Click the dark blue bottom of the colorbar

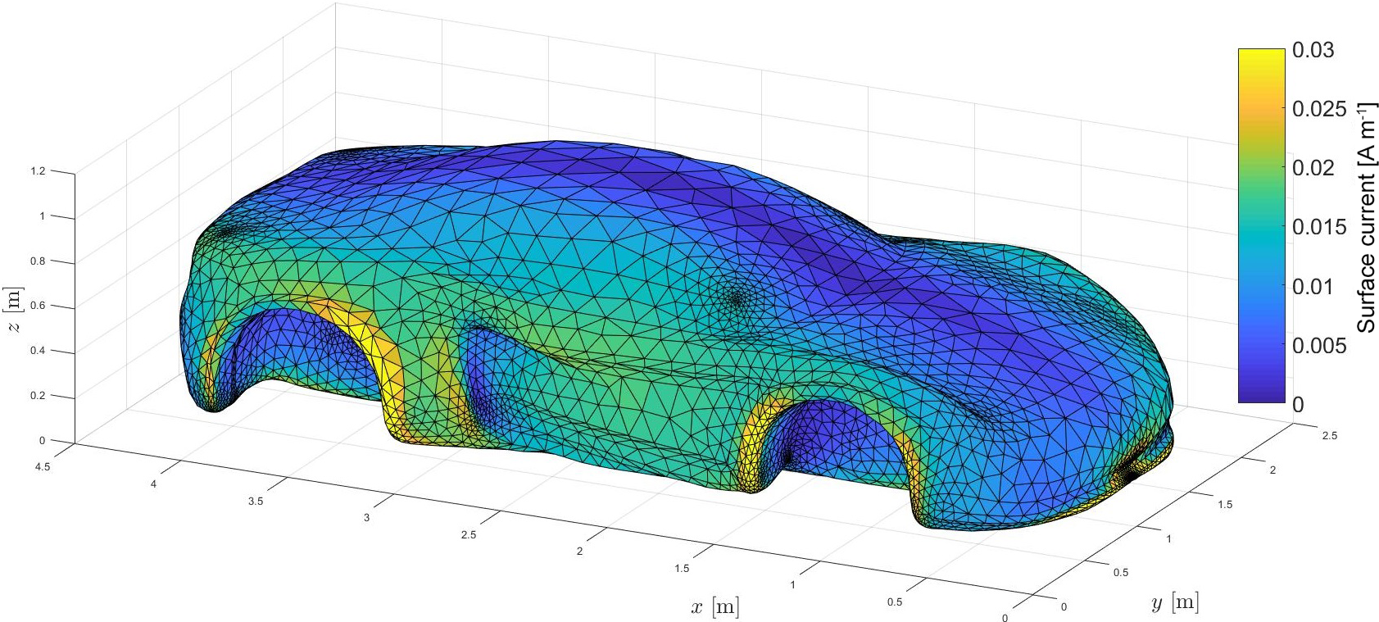coord(1261,395)
